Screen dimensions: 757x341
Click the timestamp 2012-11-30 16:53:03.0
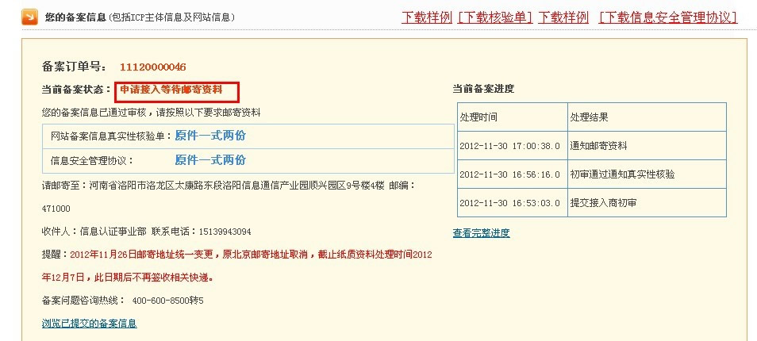coord(510,203)
